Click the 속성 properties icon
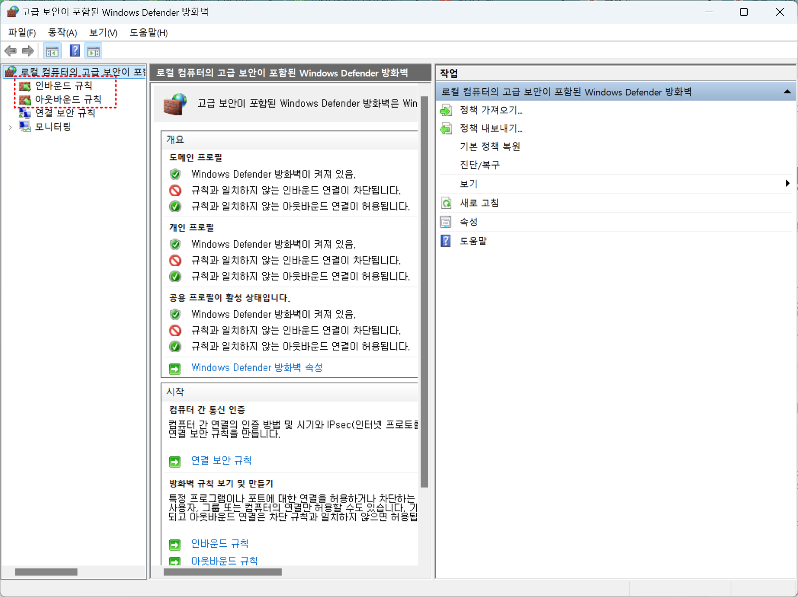Image resolution: width=798 pixels, height=597 pixels. [x=446, y=222]
